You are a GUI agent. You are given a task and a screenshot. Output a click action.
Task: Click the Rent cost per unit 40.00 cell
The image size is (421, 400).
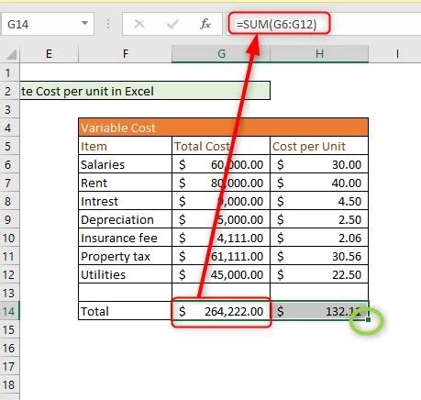pyautogui.click(x=319, y=183)
